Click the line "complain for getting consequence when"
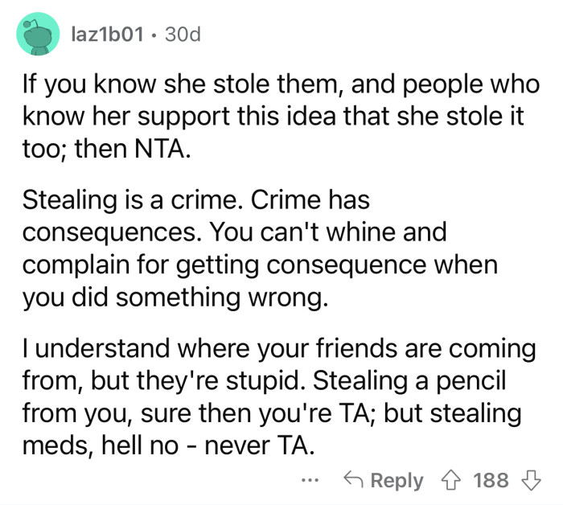 (x=260, y=265)
